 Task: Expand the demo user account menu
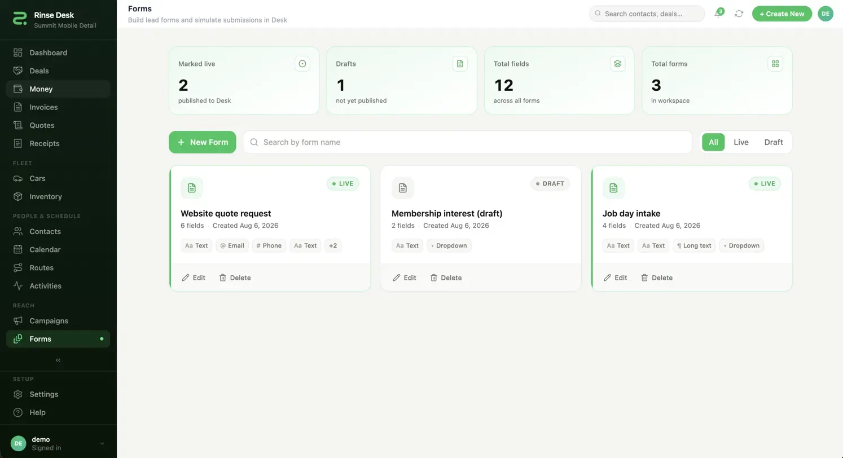pos(58,443)
